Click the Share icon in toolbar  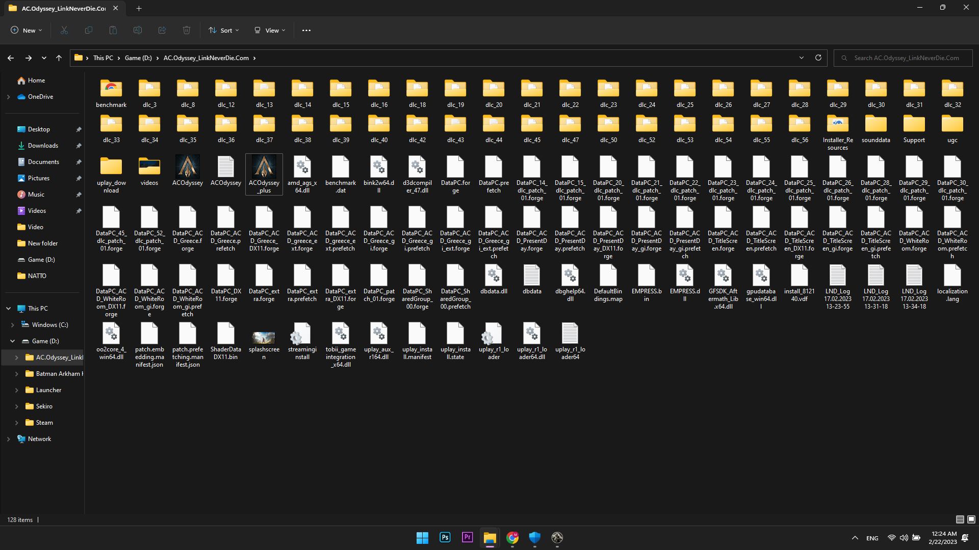click(162, 31)
